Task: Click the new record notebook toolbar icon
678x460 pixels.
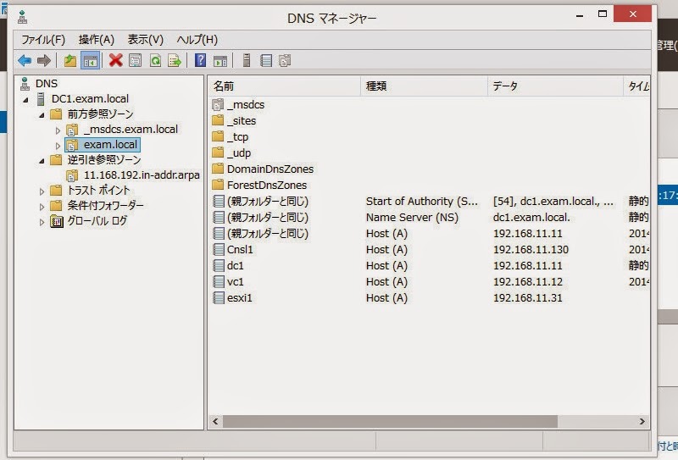Action: 266,60
